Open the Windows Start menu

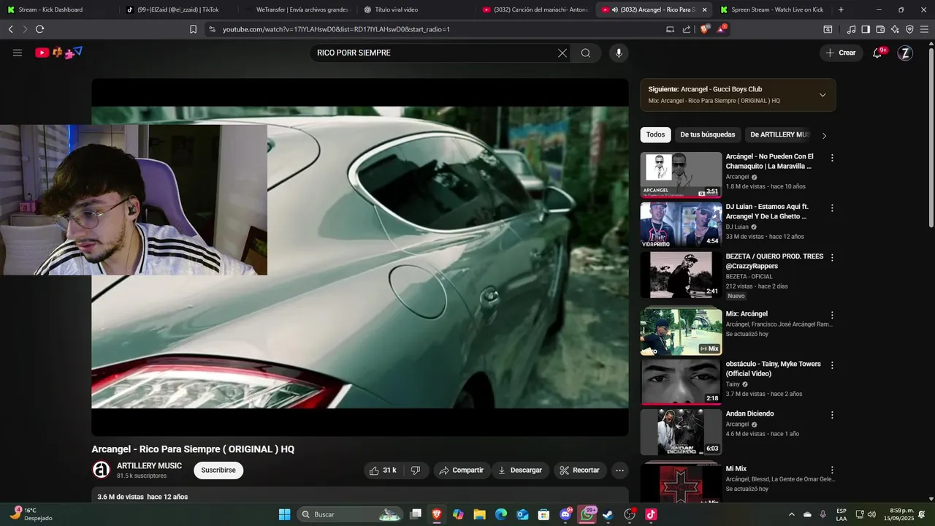285,514
